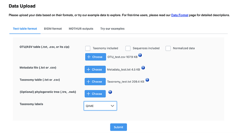Open the Taxonomy labels QIIME dropdown
The width and height of the screenshot is (238, 133).
100,106
